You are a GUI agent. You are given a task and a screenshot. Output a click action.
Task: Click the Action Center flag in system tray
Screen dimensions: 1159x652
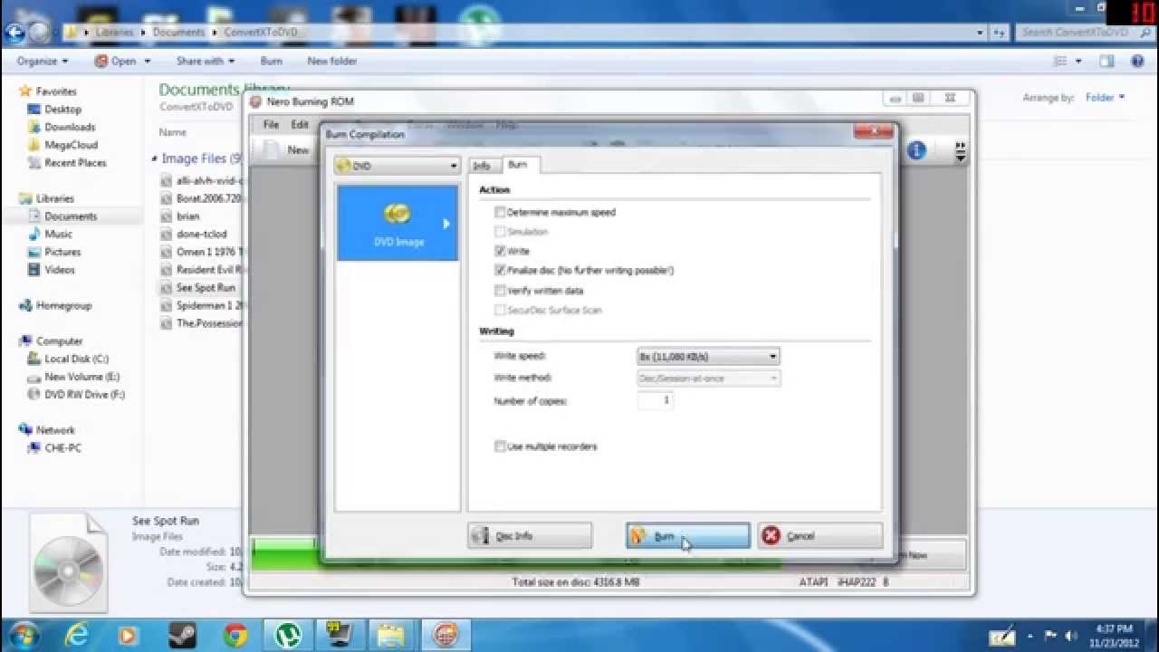[x=1051, y=635]
